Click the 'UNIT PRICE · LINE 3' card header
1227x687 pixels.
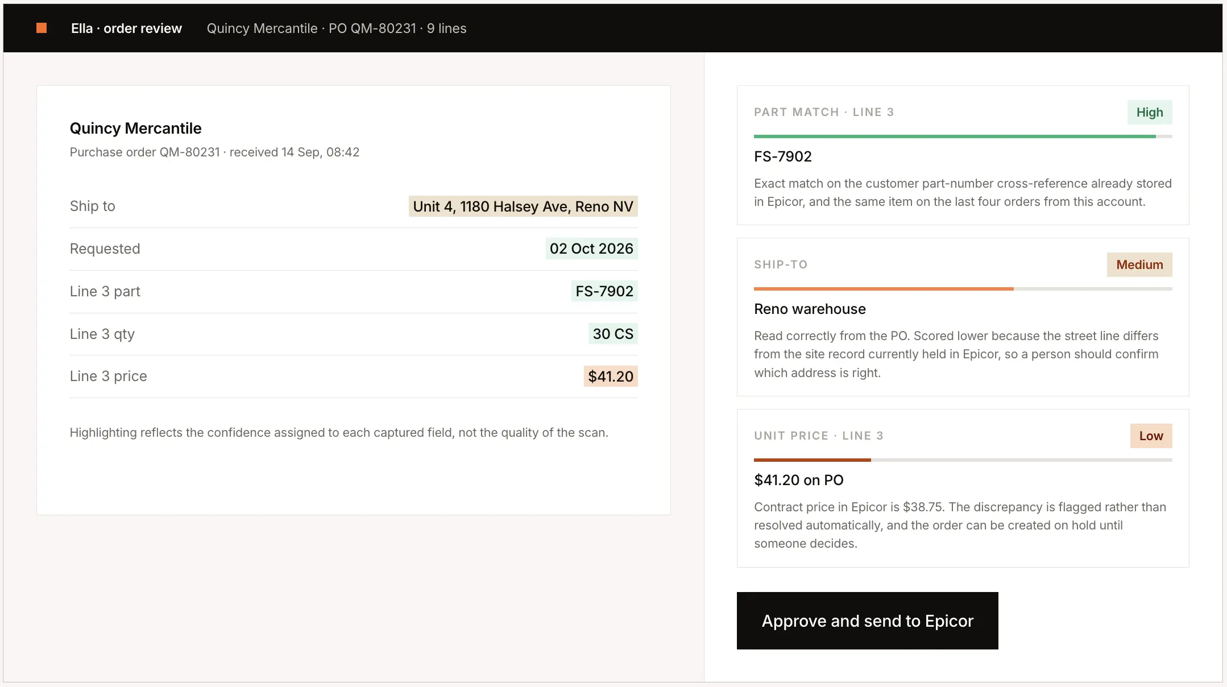coord(819,436)
